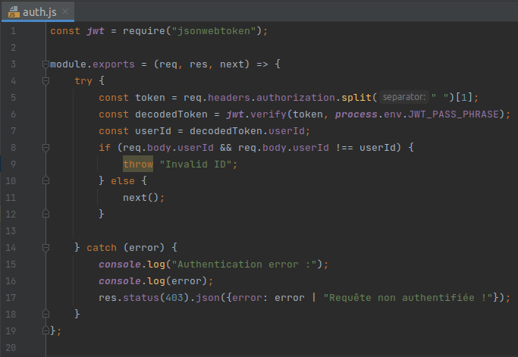Click the else keyword on line 10
518x357 pixels.
pyautogui.click(x=123, y=181)
